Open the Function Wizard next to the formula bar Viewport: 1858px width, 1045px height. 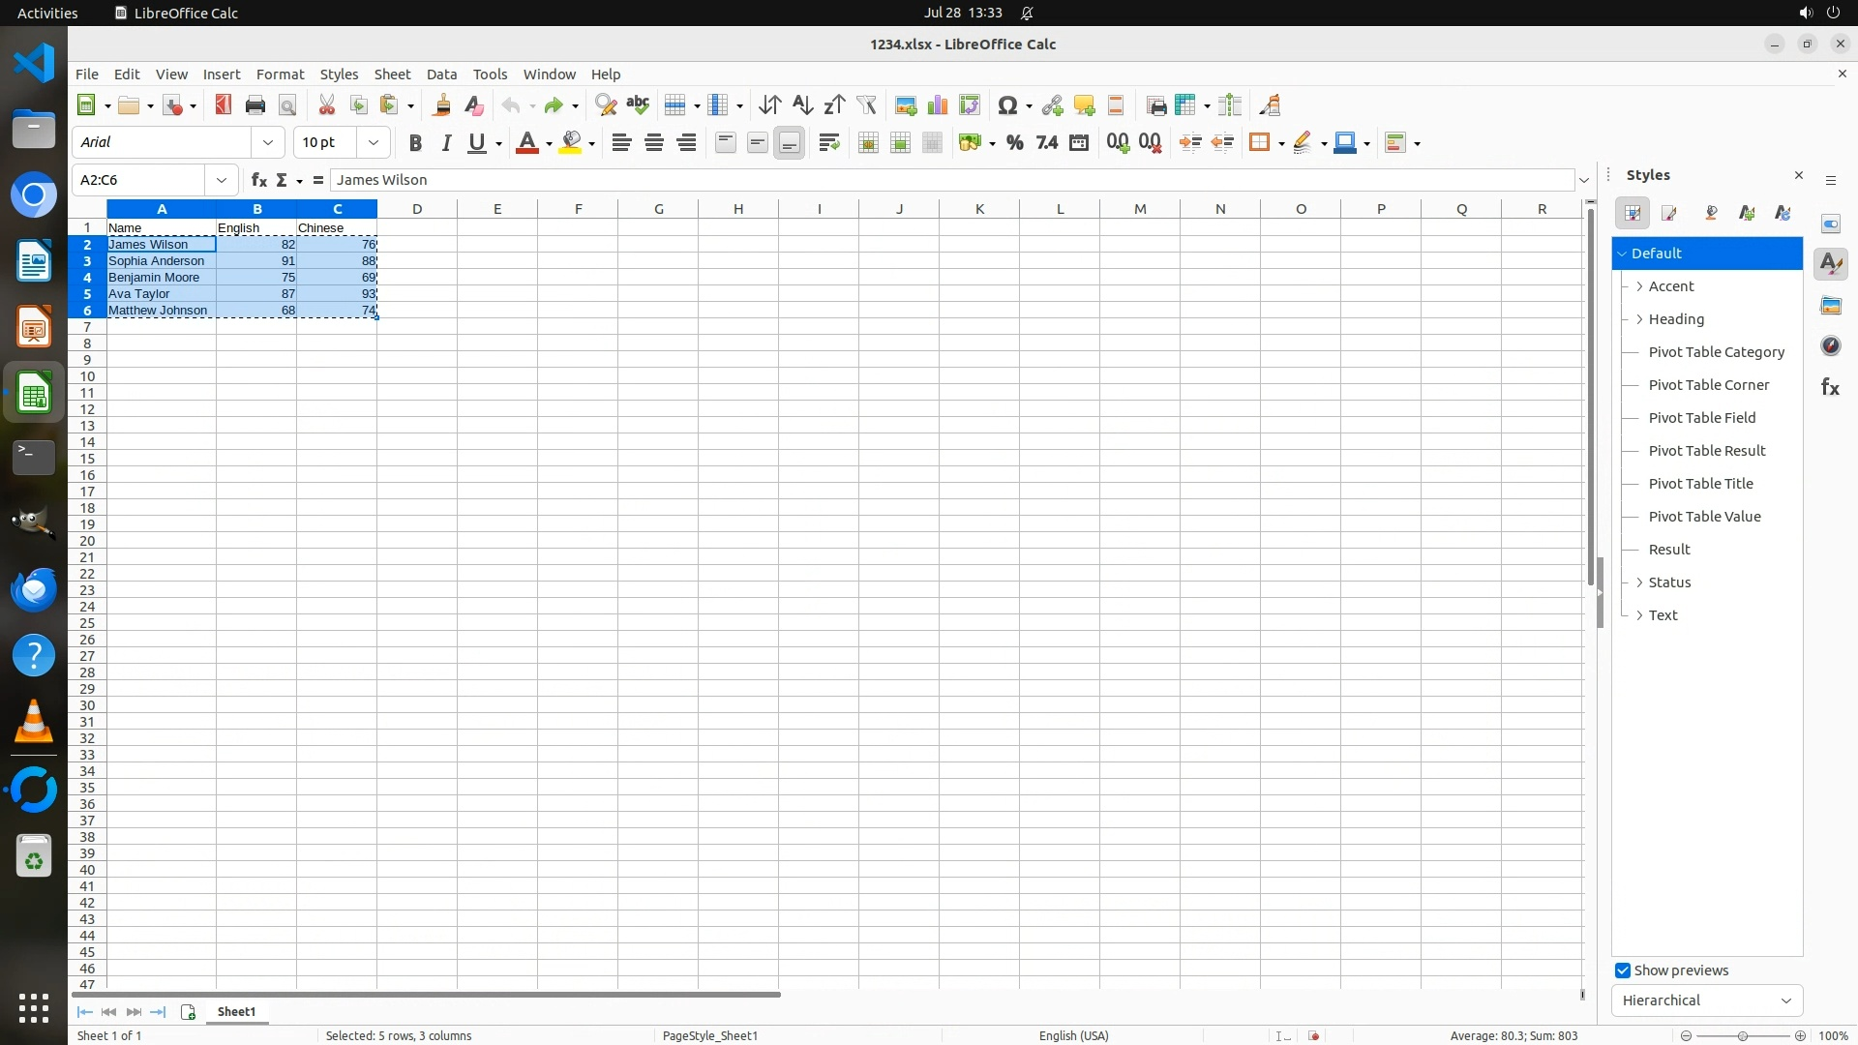[x=258, y=180]
